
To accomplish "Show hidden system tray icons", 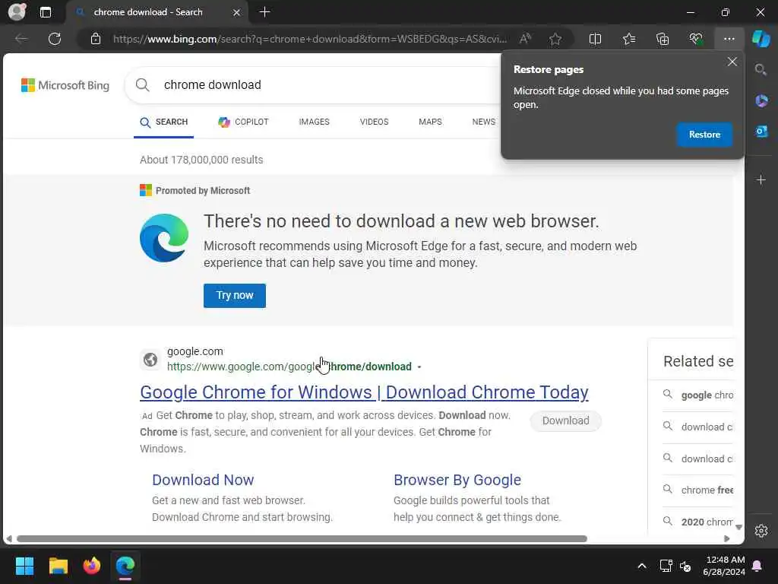I will 641,566.
